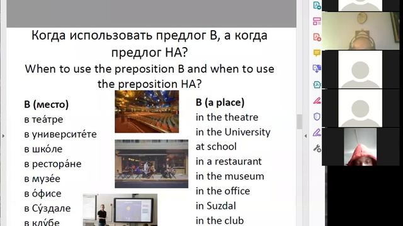Open the Create PDF tool icon
The width and height of the screenshot is (403, 226).
[317, 37]
